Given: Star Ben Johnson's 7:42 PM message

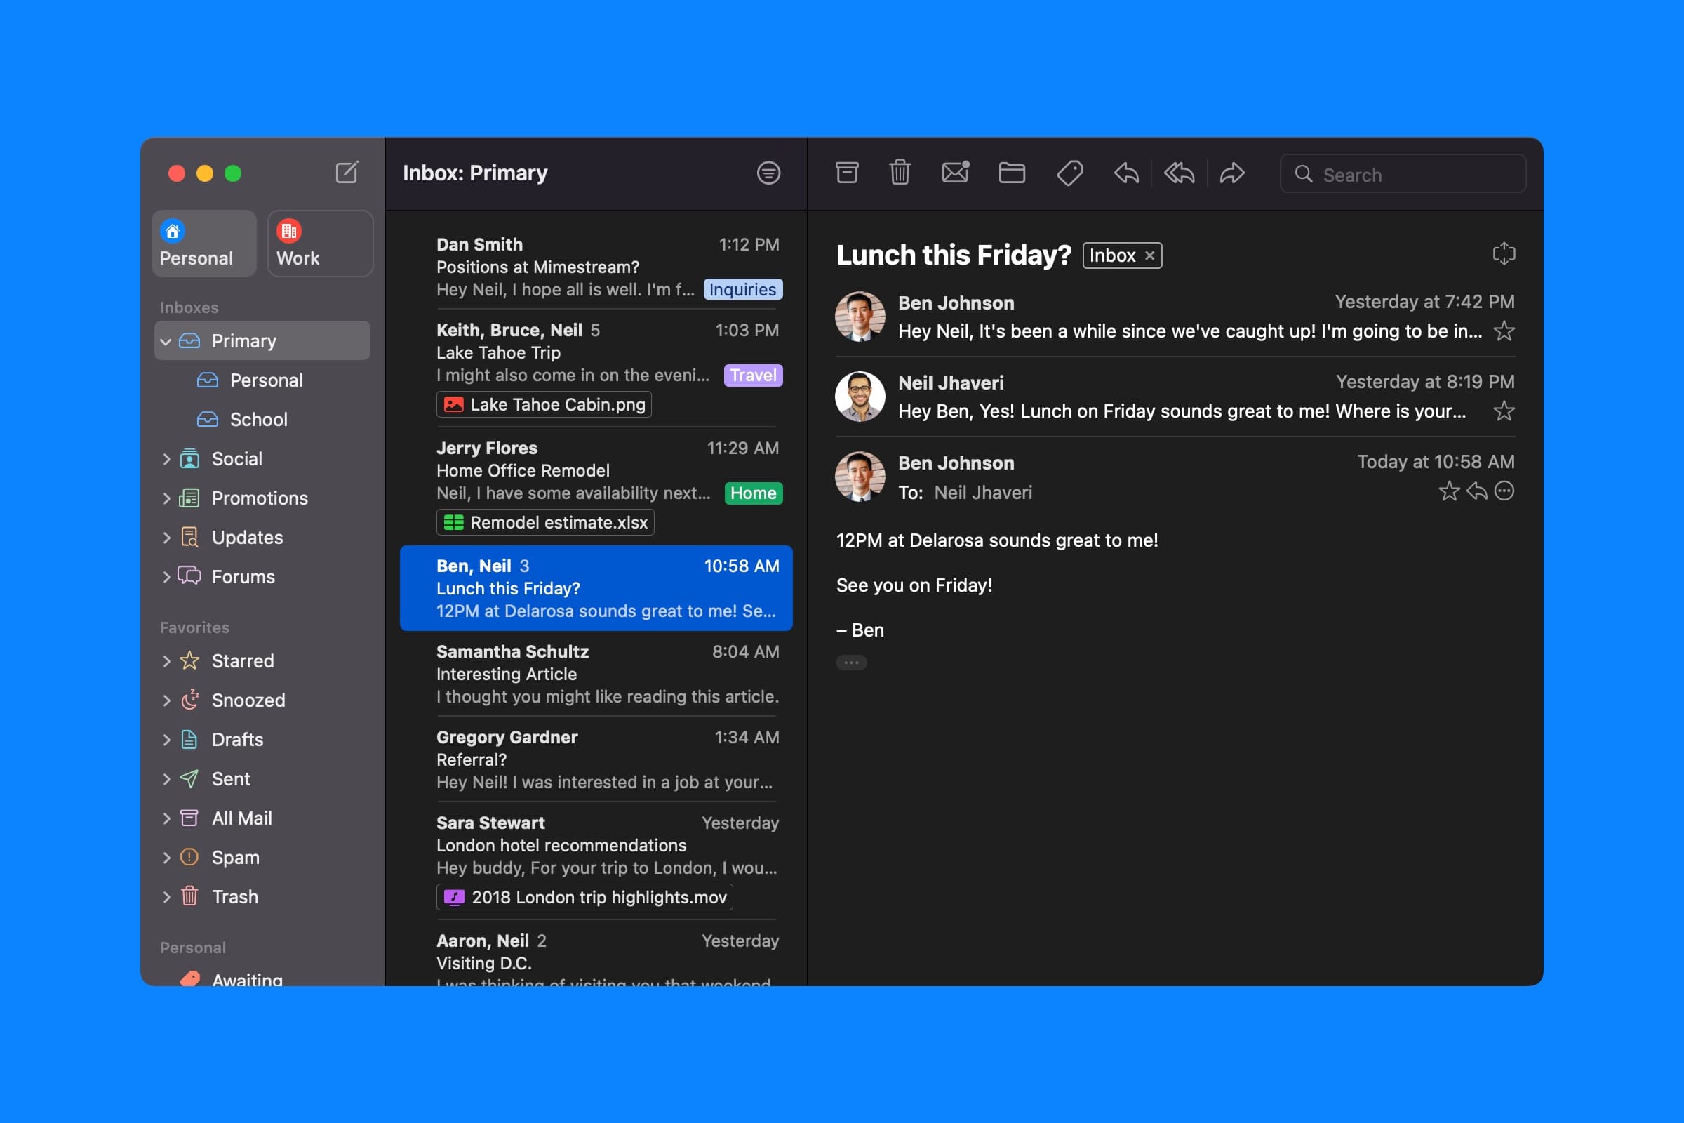Looking at the screenshot, I should click(x=1504, y=331).
